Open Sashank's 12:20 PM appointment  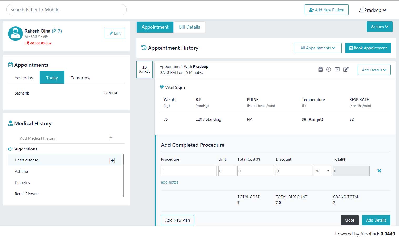(x=66, y=93)
